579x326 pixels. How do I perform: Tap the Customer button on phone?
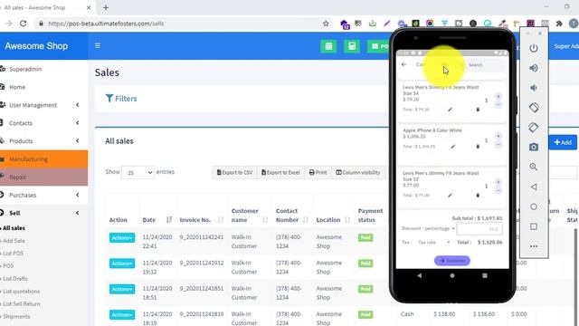tap(452, 261)
